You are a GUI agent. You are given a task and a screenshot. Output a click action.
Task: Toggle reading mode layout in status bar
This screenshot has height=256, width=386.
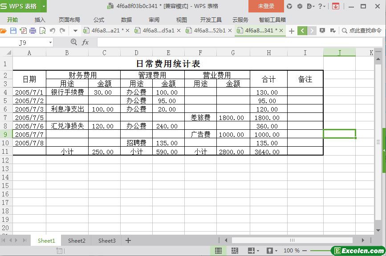[251, 251]
